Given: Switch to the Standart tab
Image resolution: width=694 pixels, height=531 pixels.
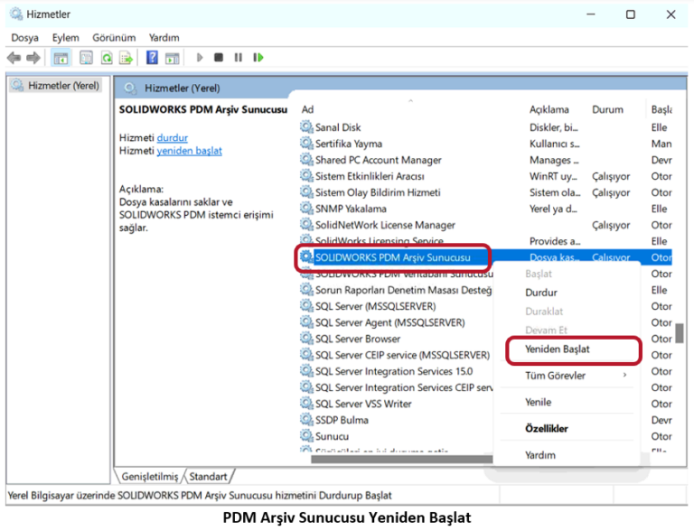Looking at the screenshot, I should [208, 476].
